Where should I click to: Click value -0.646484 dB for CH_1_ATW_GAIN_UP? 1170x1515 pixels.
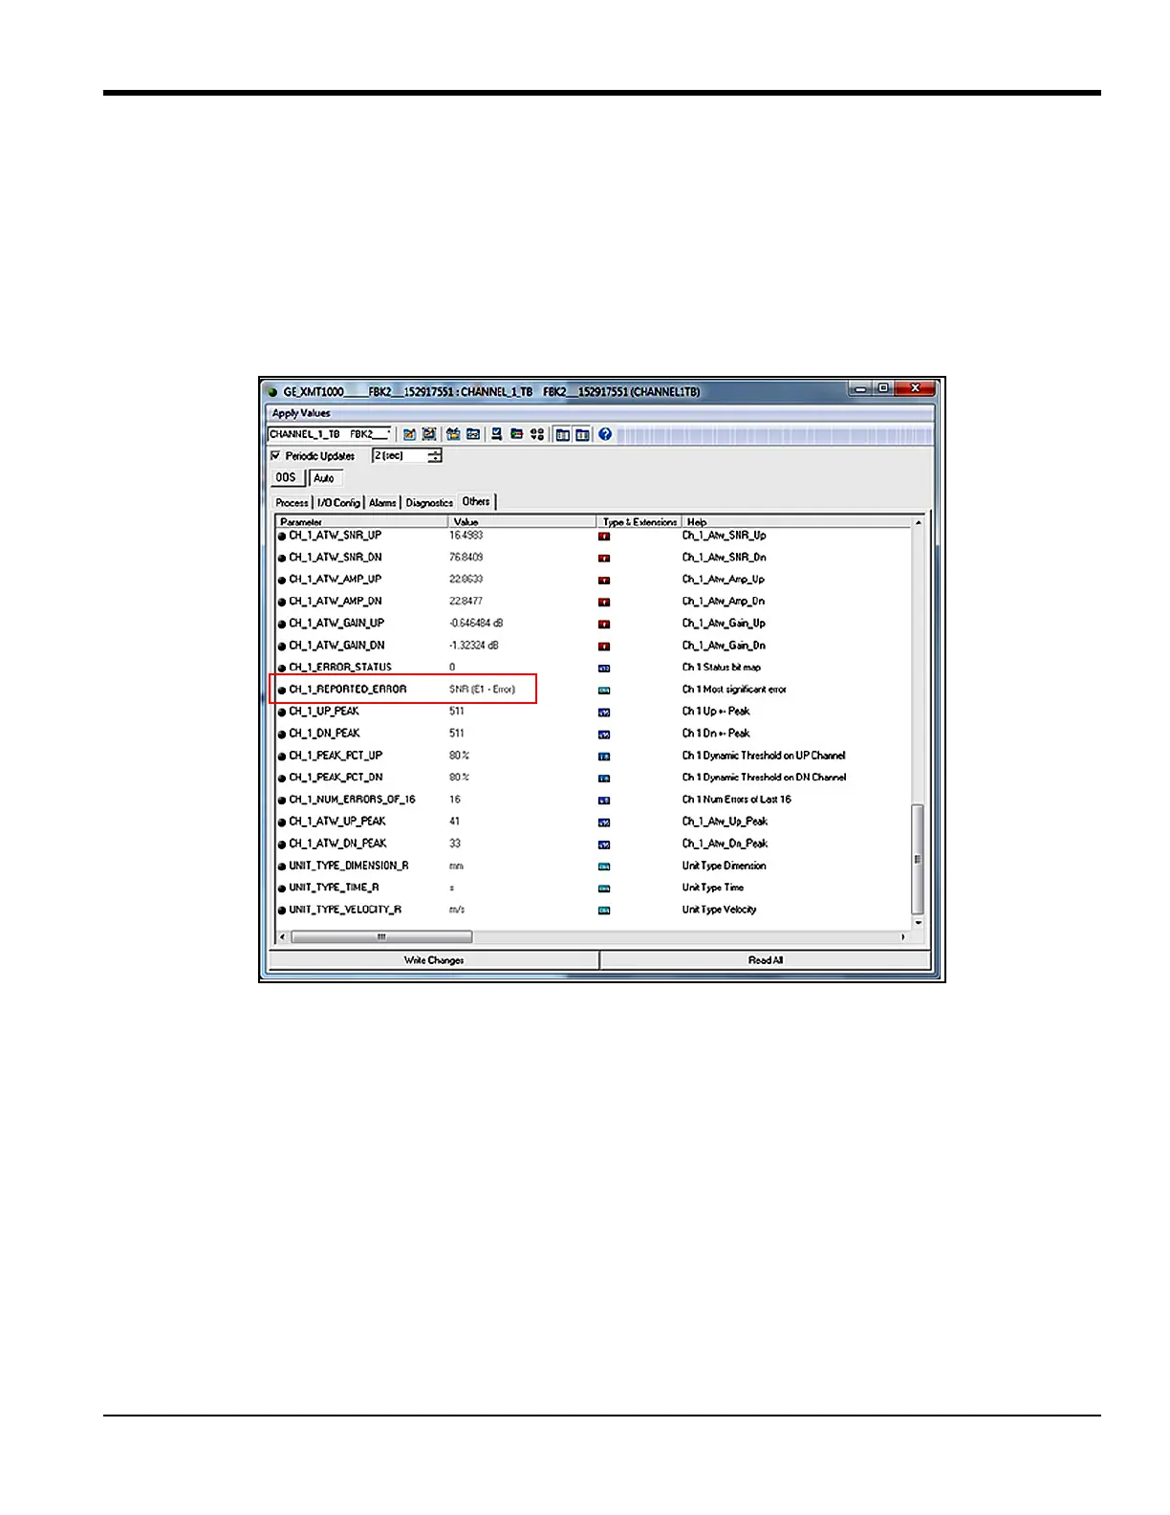tap(476, 624)
